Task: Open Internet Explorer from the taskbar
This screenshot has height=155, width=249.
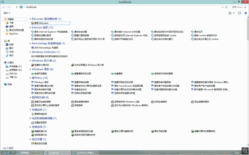Action: [x=9, y=153]
